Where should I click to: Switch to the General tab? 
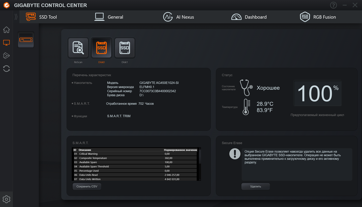coord(109,17)
